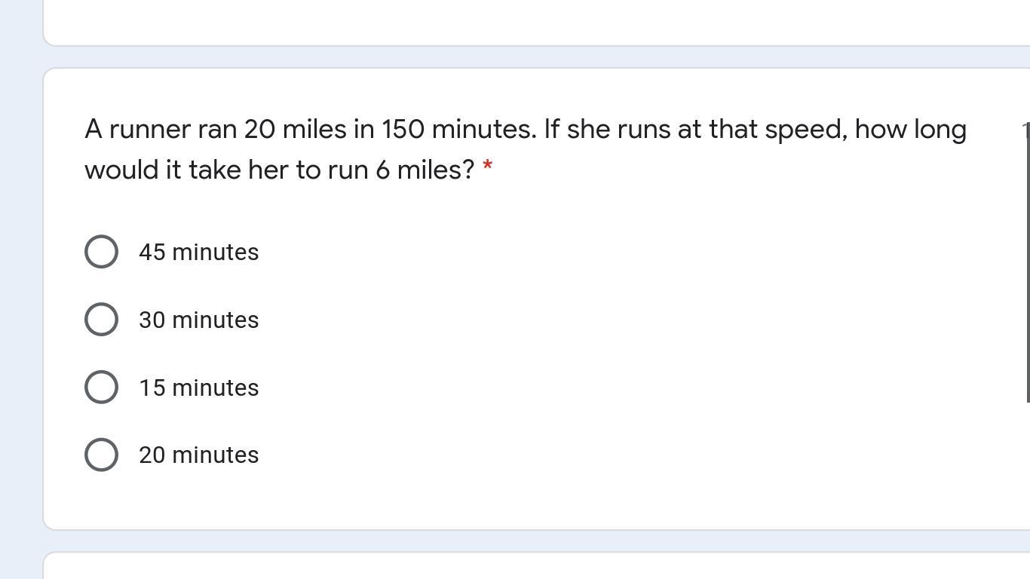Click the words "150 minutes" in the question
Viewport: 1030px width, 579px height.
pyautogui.click(x=458, y=130)
